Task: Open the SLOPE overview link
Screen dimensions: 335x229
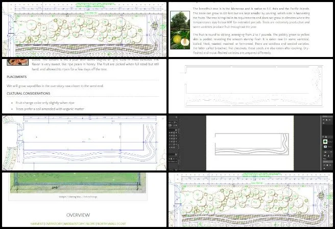Action: 90,224
